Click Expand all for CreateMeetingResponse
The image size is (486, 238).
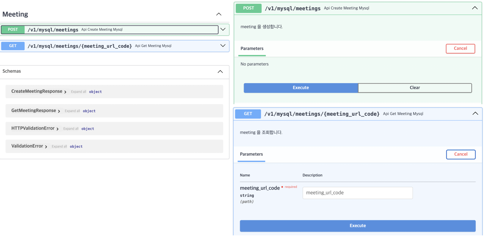[78, 92]
